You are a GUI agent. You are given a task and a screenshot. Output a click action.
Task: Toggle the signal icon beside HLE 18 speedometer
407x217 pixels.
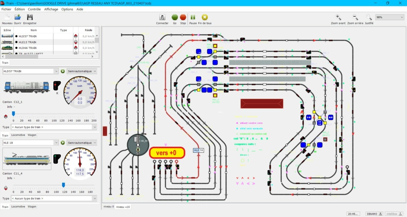pyautogui.click(x=57, y=158)
